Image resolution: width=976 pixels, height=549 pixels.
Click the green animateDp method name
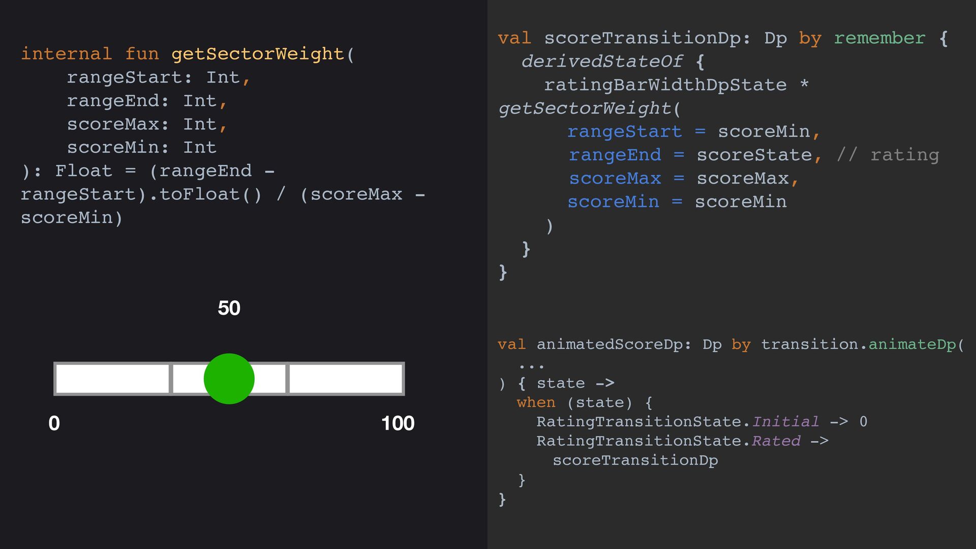click(912, 345)
